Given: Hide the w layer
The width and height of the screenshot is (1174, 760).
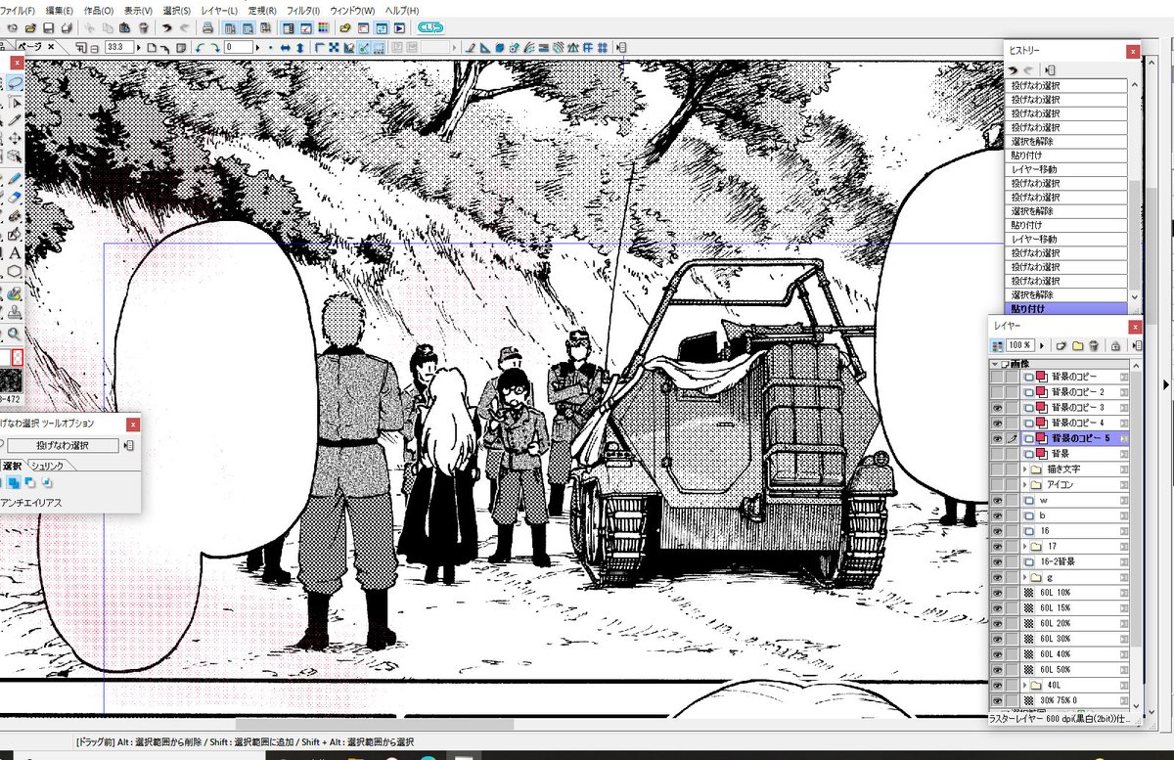Looking at the screenshot, I should coord(998,500).
